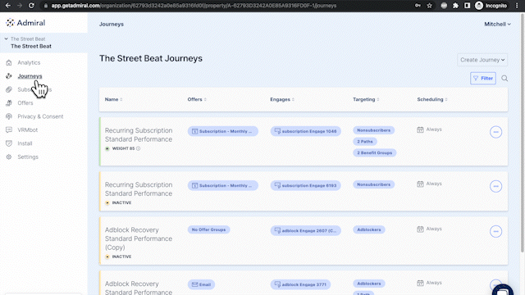Click subscription Engage 6193 tag
The height and width of the screenshot is (295, 525).
306,185
